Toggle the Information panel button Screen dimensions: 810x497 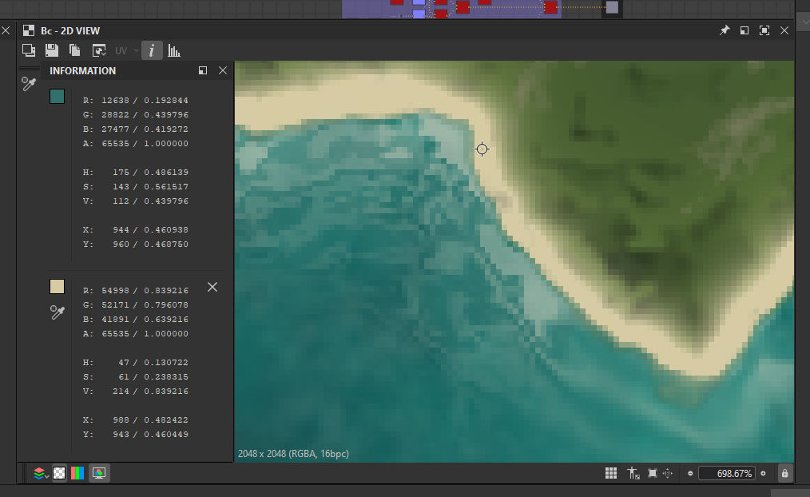[x=152, y=50]
